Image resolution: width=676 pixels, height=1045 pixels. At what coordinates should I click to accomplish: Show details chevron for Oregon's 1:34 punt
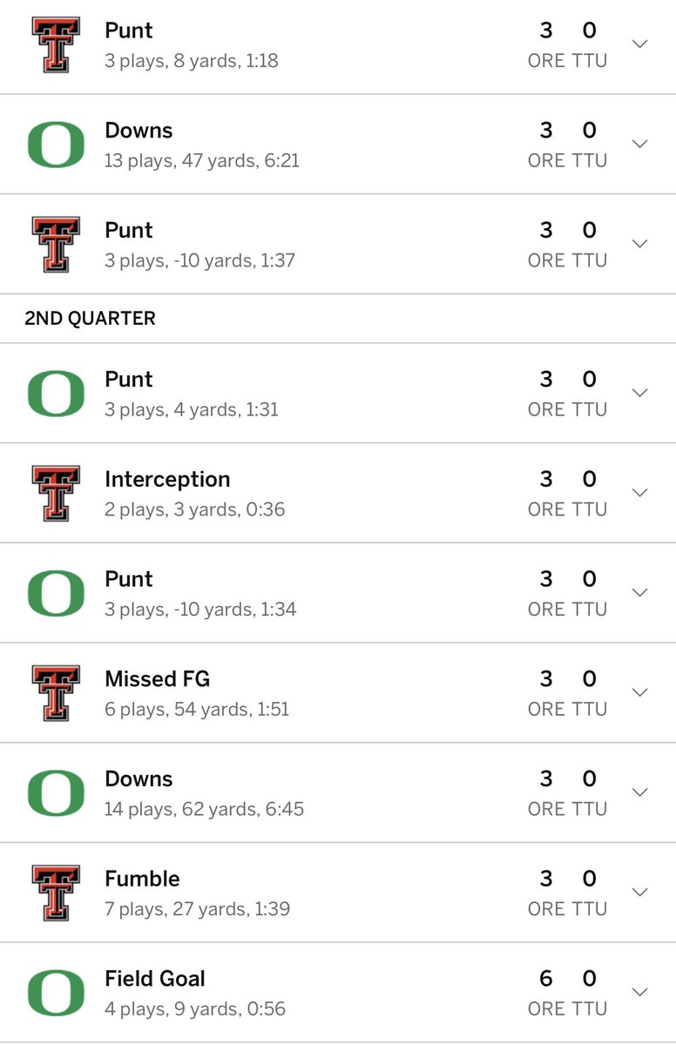pyautogui.click(x=640, y=593)
